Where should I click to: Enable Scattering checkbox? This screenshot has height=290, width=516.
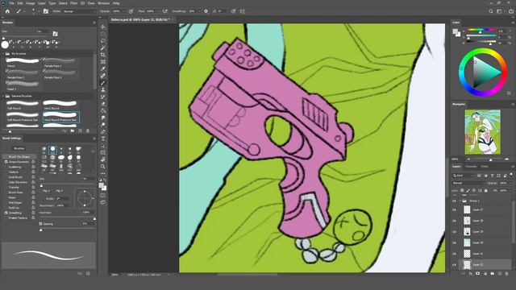coord(6,167)
